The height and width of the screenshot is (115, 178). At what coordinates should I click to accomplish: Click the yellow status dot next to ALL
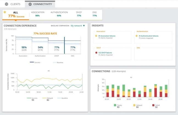coord(5,12)
